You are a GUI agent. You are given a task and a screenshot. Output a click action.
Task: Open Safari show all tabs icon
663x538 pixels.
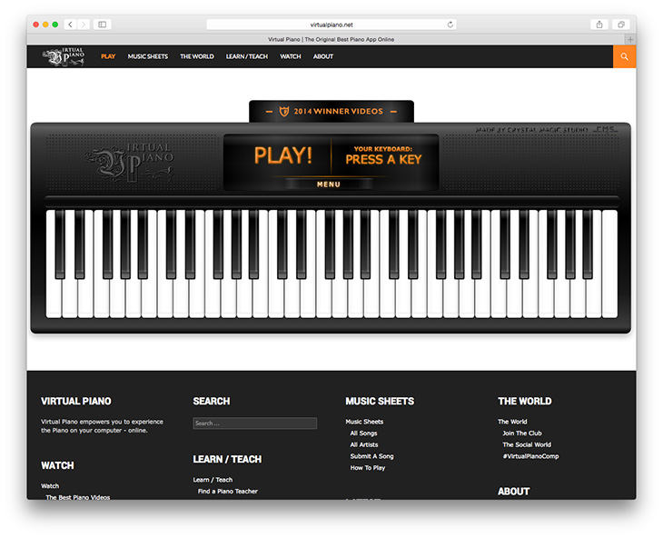[x=622, y=25]
